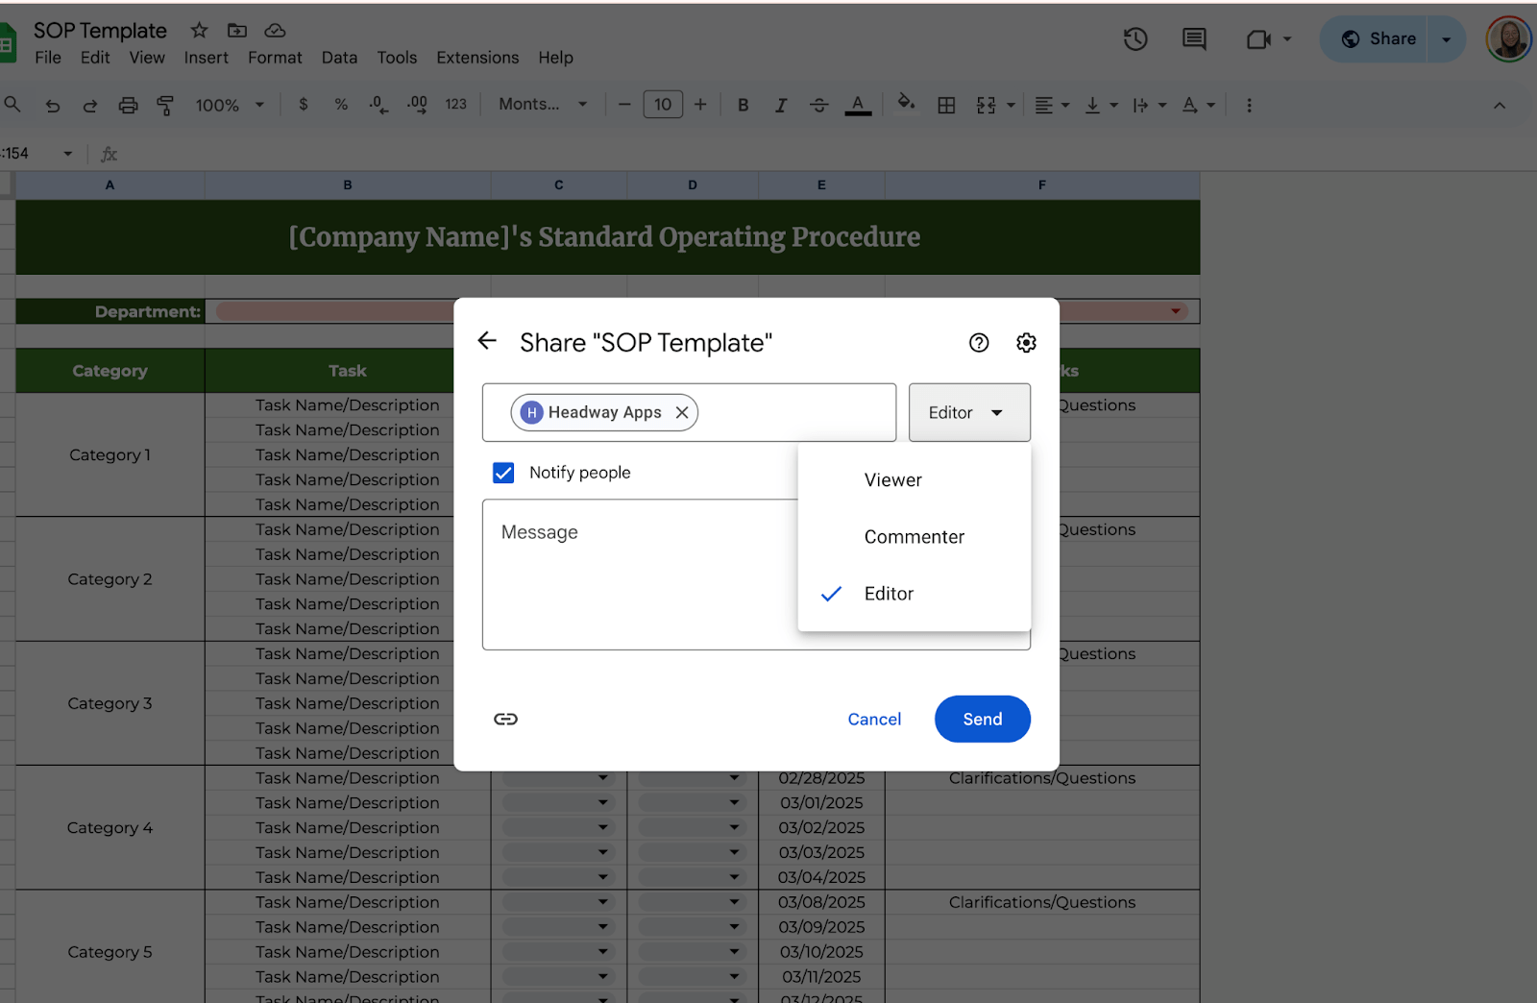The height and width of the screenshot is (1003, 1537).
Task: Open the font family Monts... dropdown
Action: point(543,105)
